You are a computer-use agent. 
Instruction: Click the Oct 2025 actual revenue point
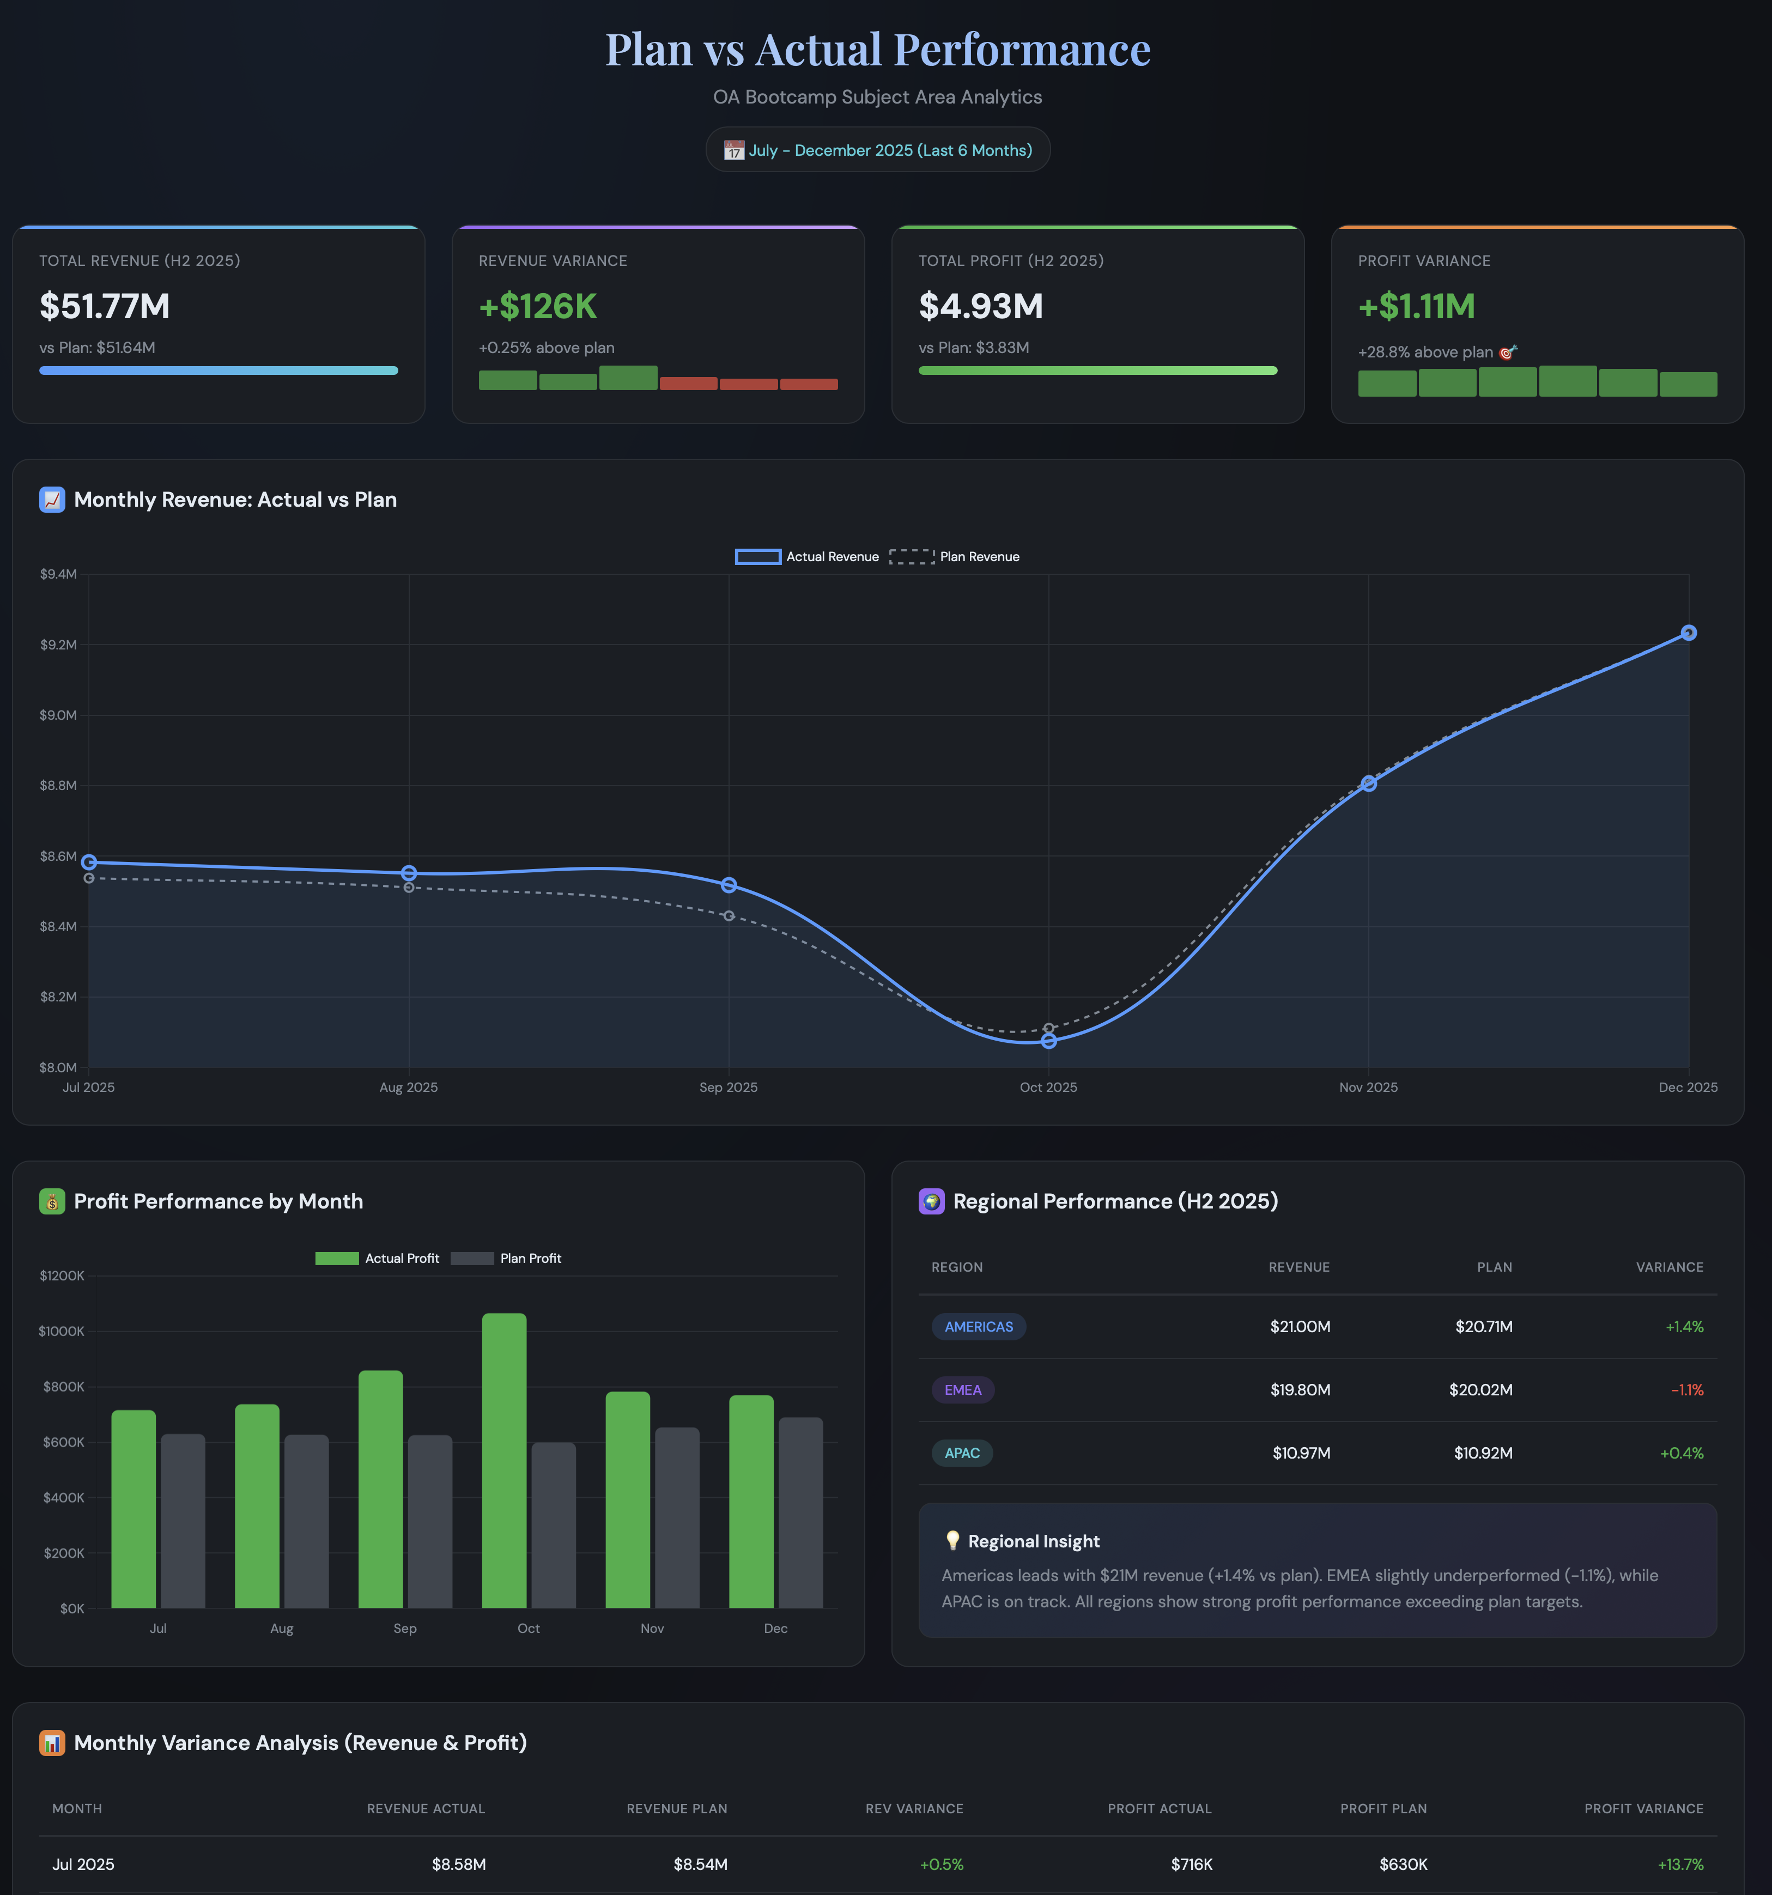pos(1048,1041)
